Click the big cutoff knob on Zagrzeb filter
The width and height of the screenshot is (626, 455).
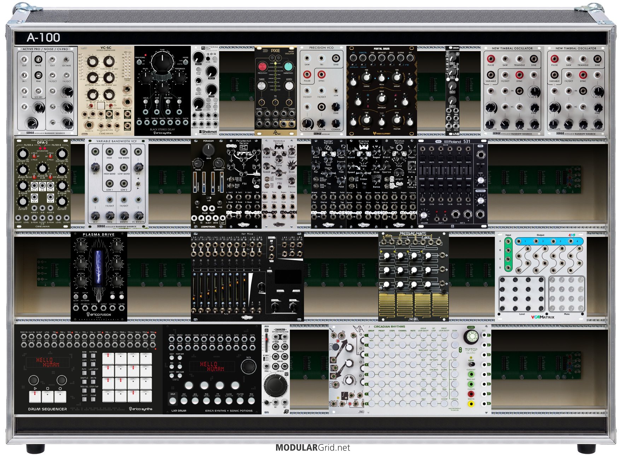[x=275, y=384]
